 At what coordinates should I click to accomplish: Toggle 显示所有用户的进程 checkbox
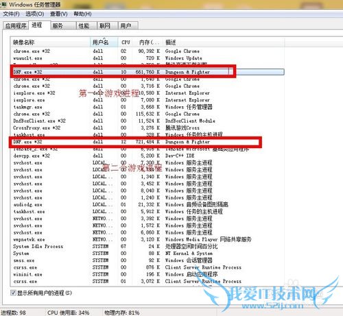click(13, 293)
